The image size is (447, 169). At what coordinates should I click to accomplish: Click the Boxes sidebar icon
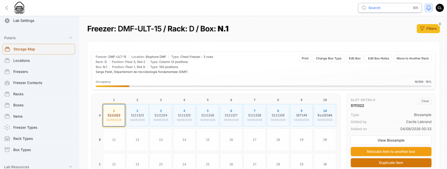(7, 105)
